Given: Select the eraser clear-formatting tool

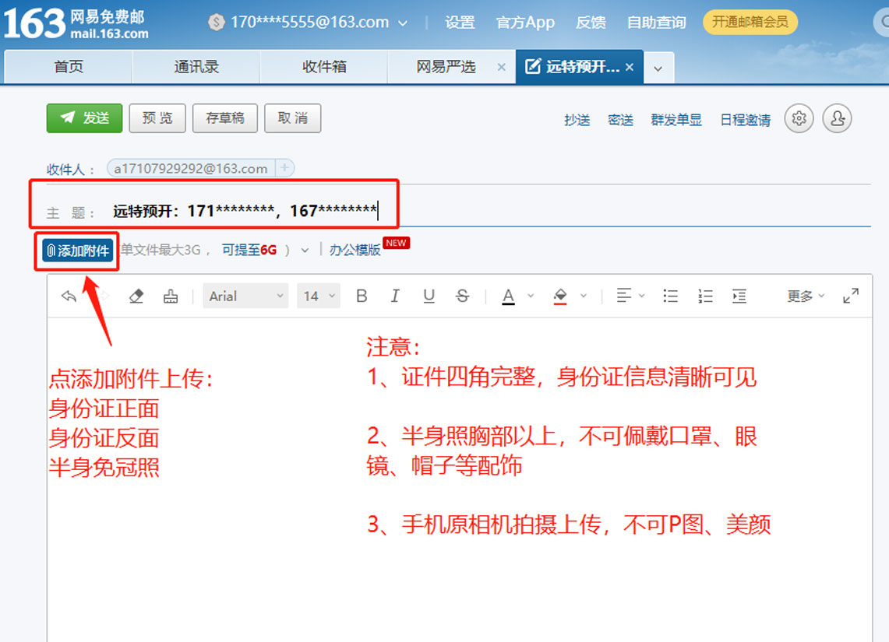Looking at the screenshot, I should (136, 296).
